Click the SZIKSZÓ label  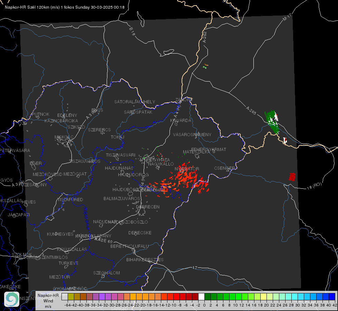(x=77, y=127)
